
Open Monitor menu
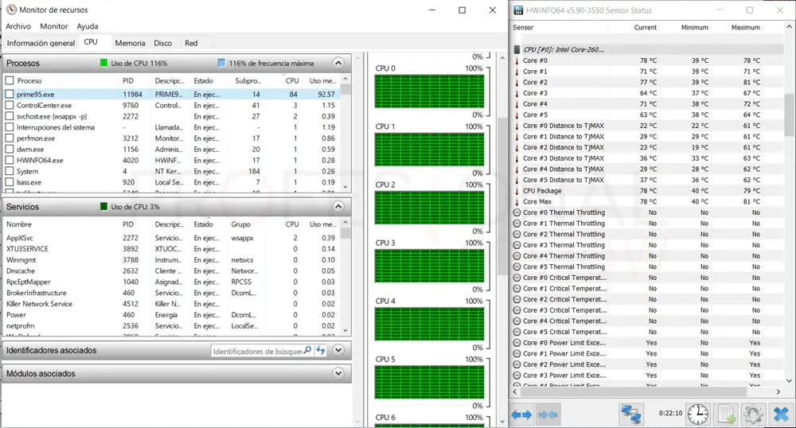[54, 26]
